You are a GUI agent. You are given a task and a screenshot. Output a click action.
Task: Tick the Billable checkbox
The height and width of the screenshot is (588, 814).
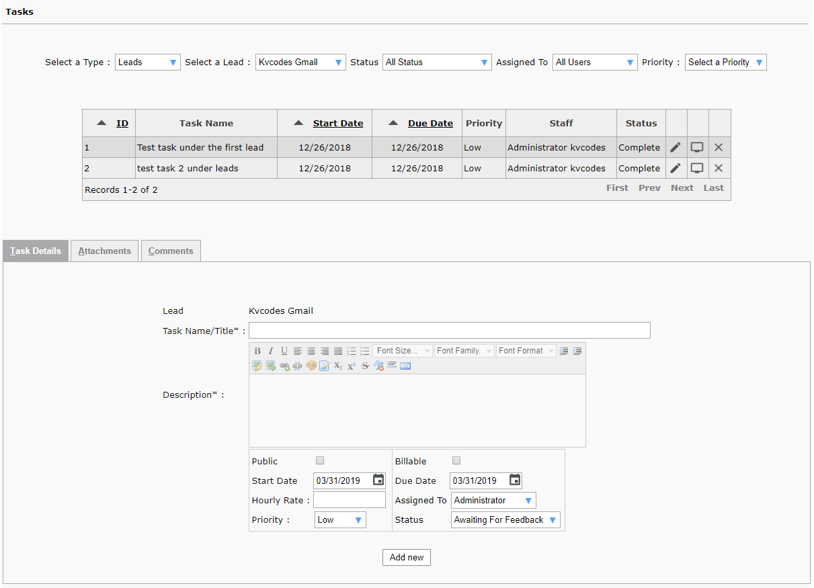point(456,461)
